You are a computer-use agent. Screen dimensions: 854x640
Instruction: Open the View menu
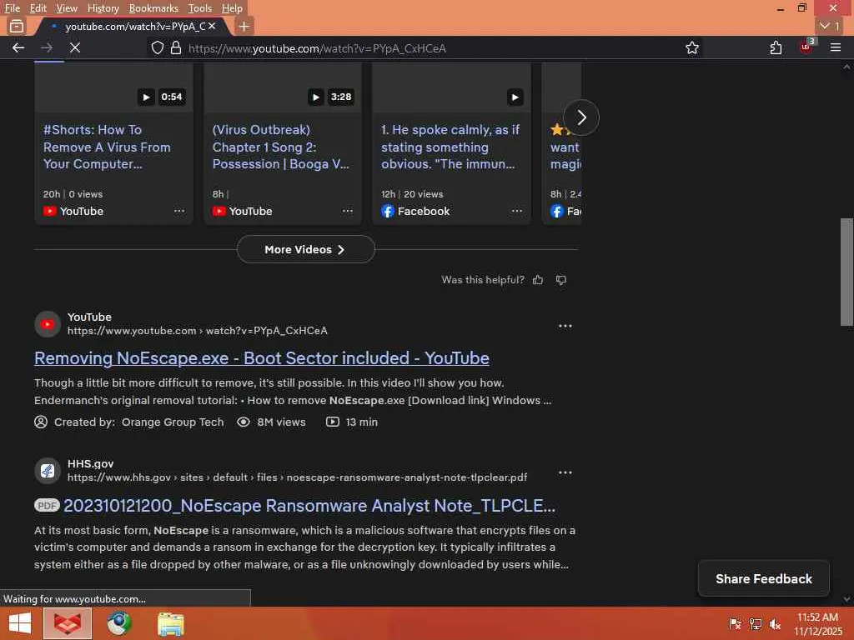point(67,8)
